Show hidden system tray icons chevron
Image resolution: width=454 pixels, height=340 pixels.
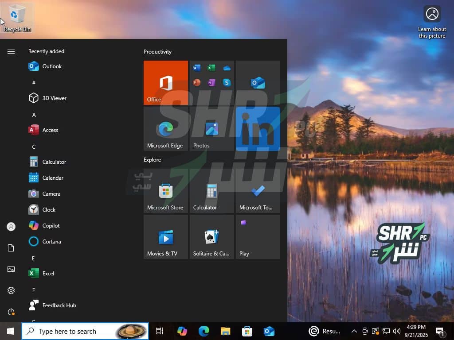pos(354,331)
